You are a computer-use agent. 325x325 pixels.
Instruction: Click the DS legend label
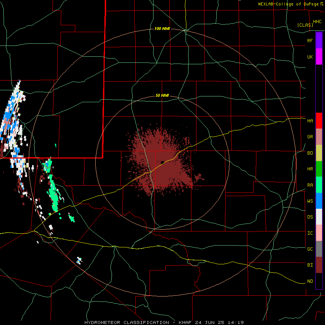coord(310,217)
